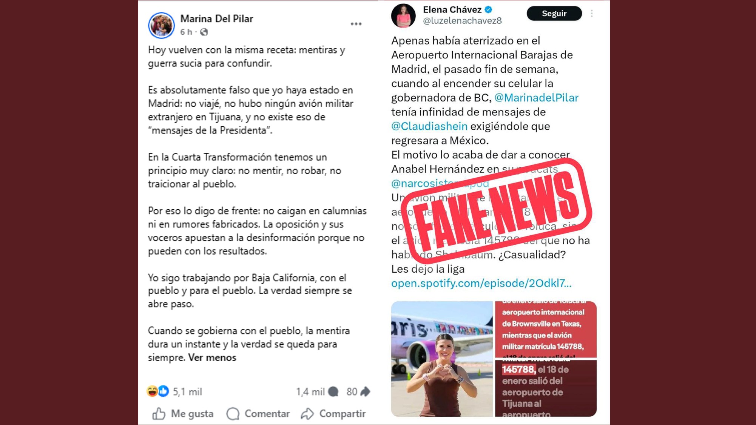
Task: Open the open.spotify.com episode link
Action: pyautogui.click(x=481, y=283)
